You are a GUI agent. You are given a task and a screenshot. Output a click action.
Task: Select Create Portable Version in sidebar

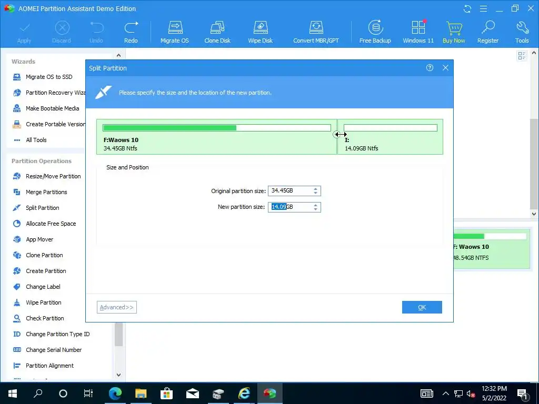(49, 124)
